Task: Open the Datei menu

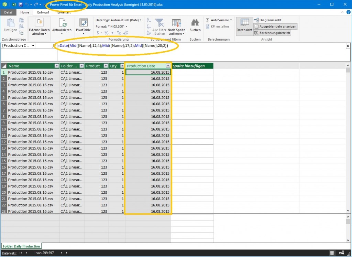Action: pos(8,12)
